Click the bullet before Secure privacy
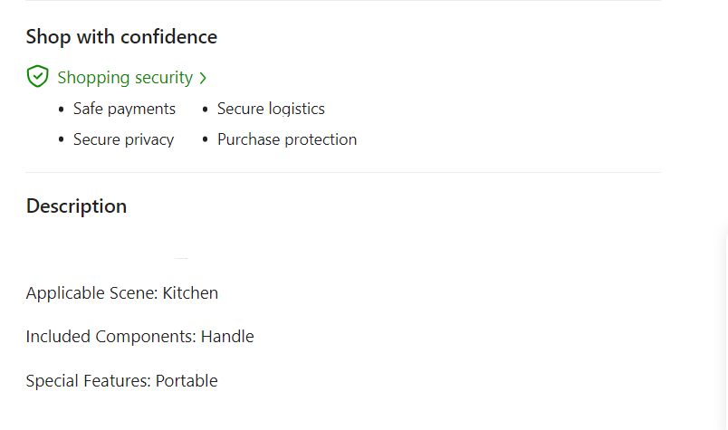728x430 pixels. tap(61, 140)
